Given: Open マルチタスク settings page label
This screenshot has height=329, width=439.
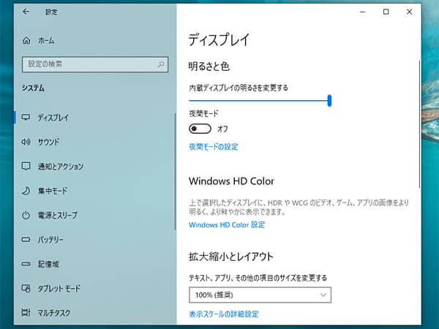Looking at the screenshot, I should click(54, 313).
